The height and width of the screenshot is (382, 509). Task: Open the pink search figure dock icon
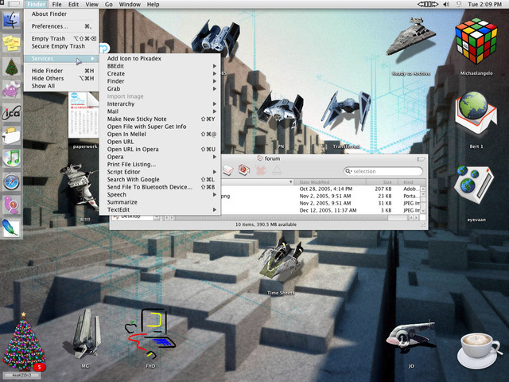(x=12, y=205)
